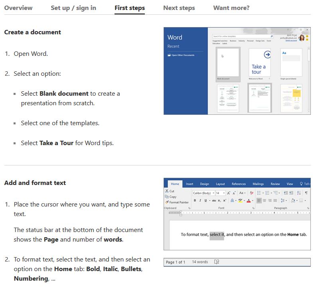Click the Text Effects icon
The image size is (318, 293).
[x=233, y=201]
